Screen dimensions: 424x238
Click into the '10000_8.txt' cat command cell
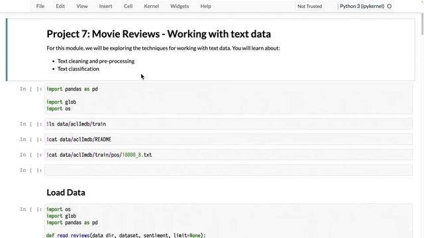229,155
